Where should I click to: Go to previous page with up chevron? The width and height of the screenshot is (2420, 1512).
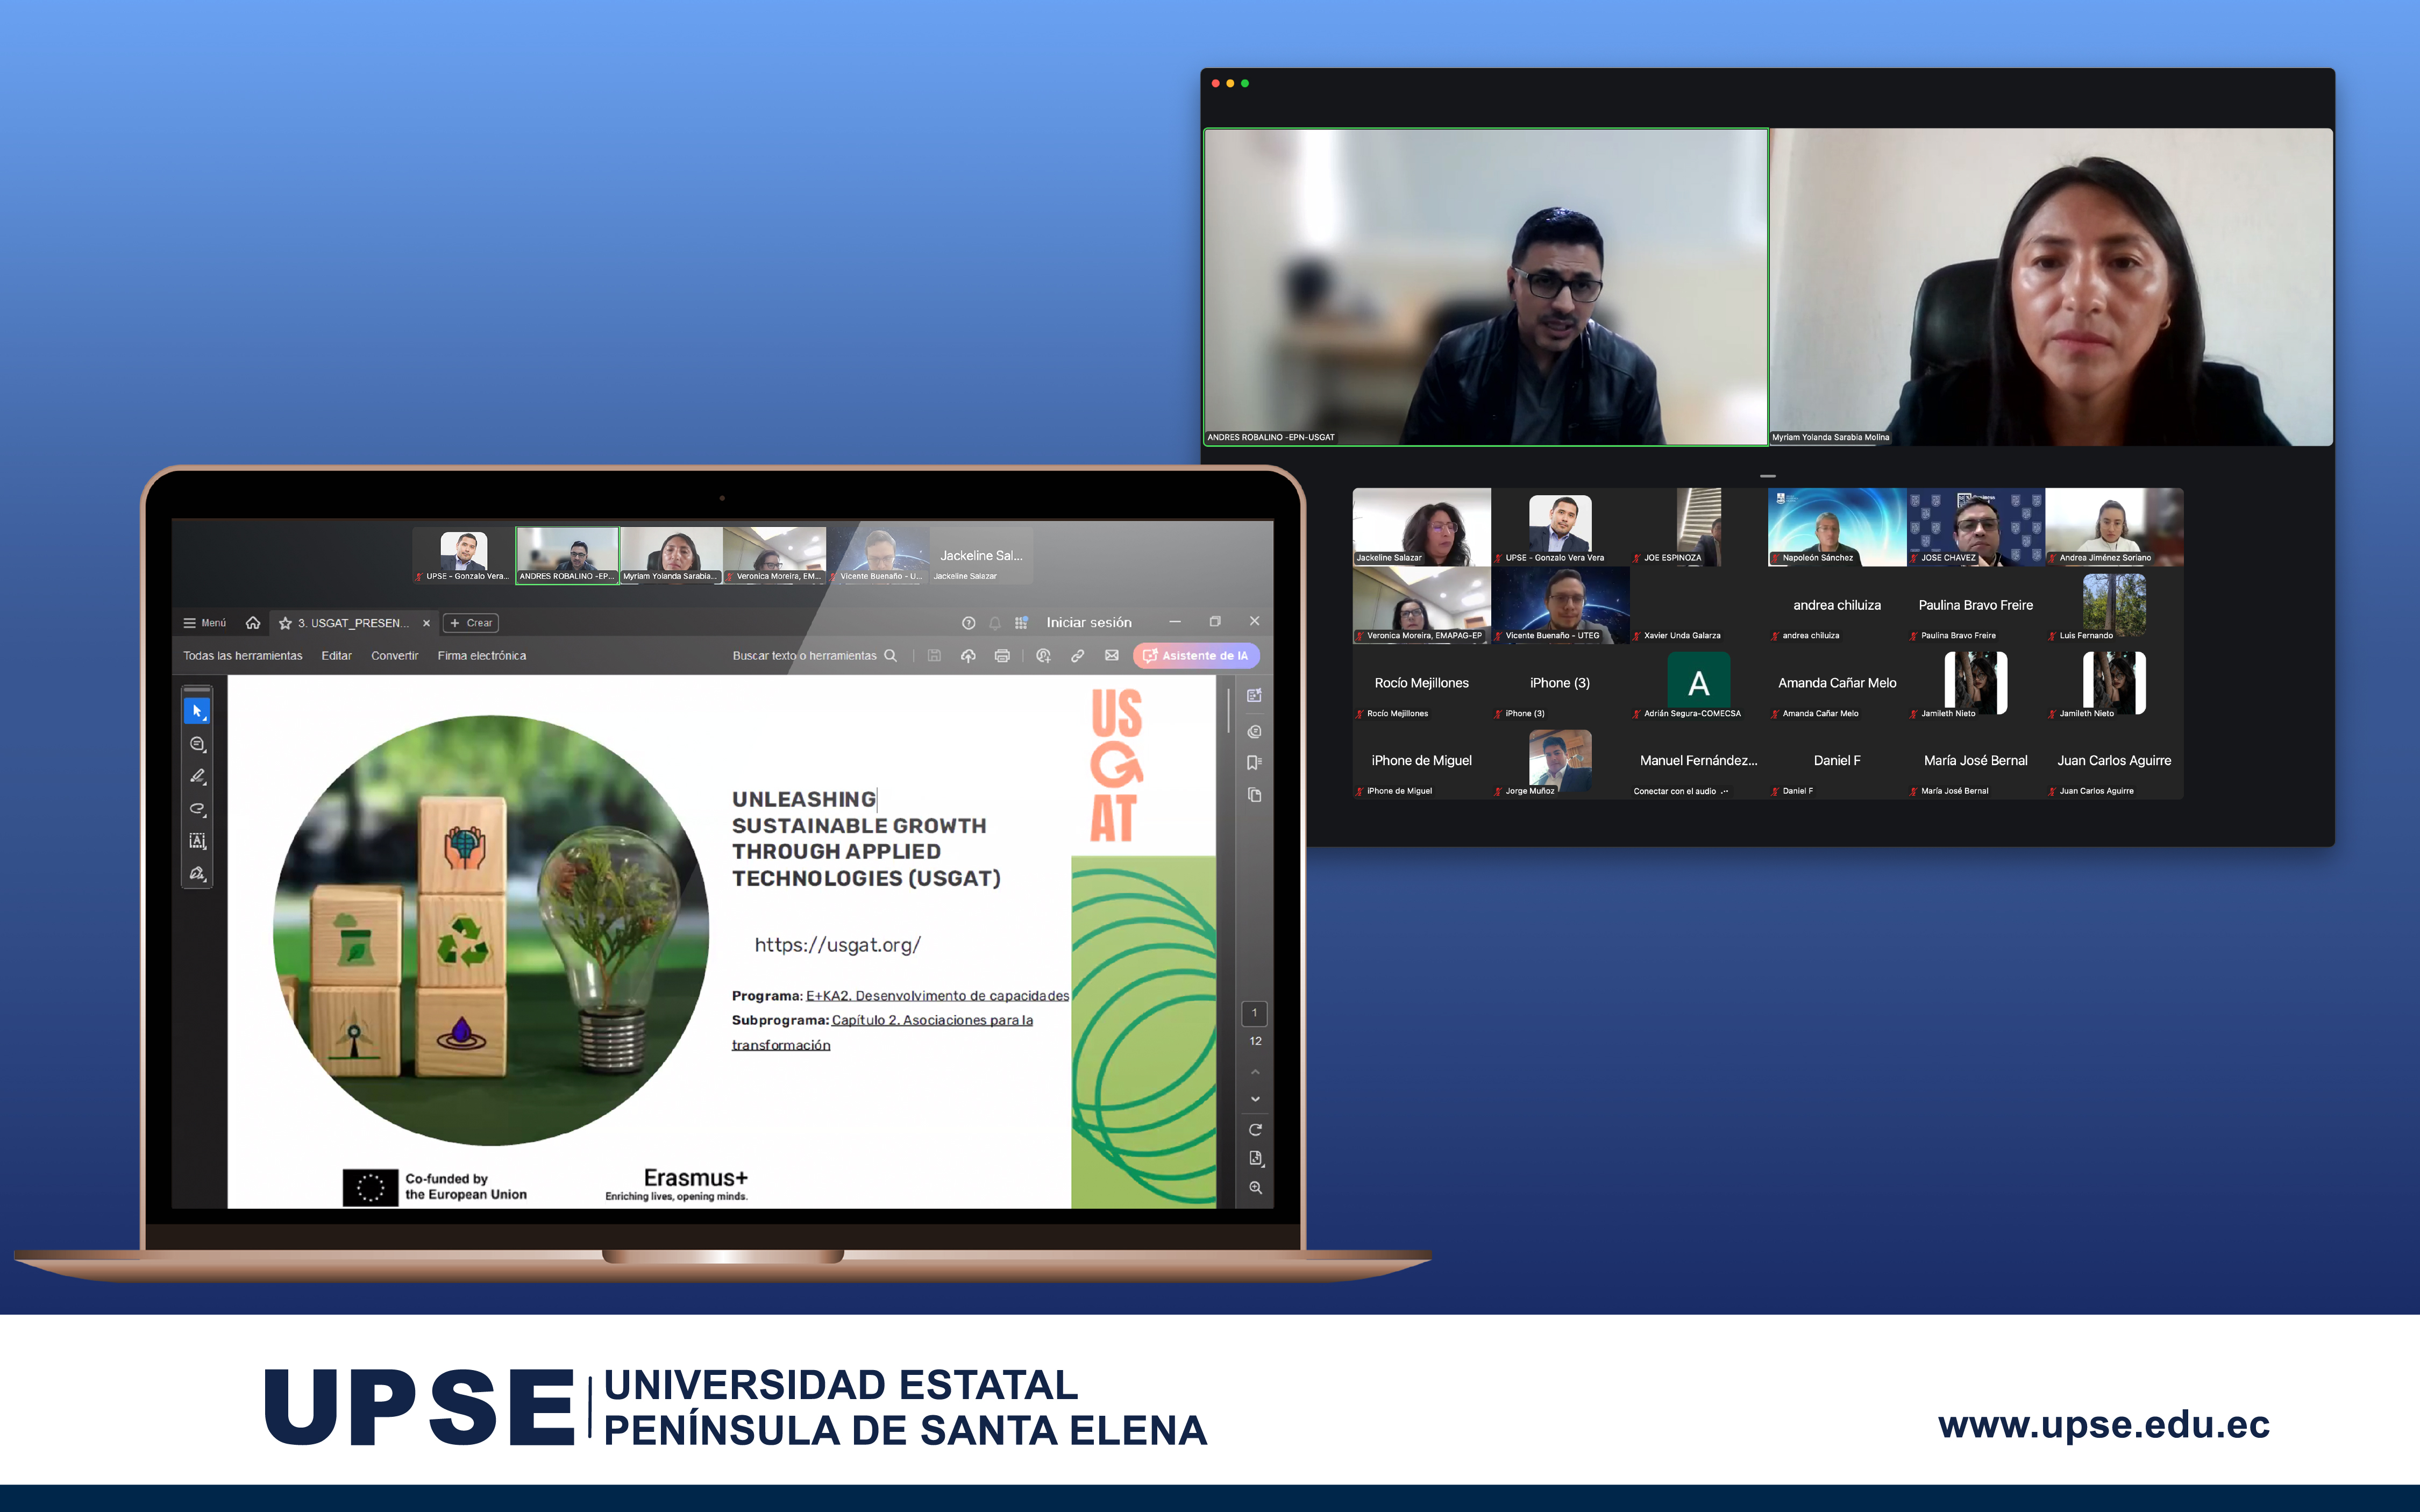click(1255, 1072)
